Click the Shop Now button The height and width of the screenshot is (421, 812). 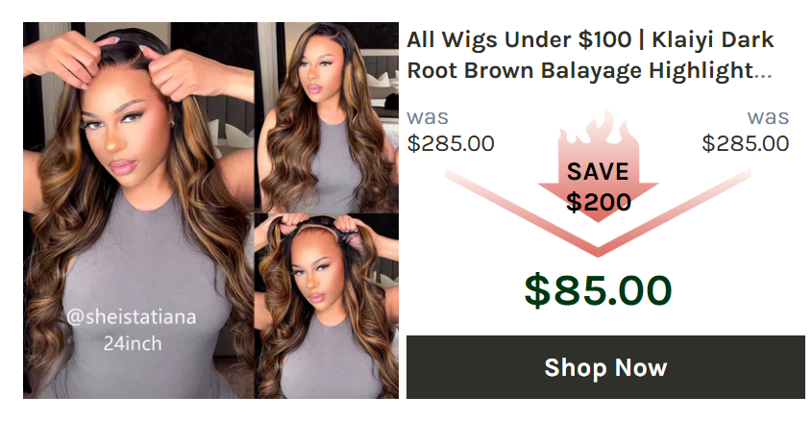pyautogui.click(x=605, y=367)
